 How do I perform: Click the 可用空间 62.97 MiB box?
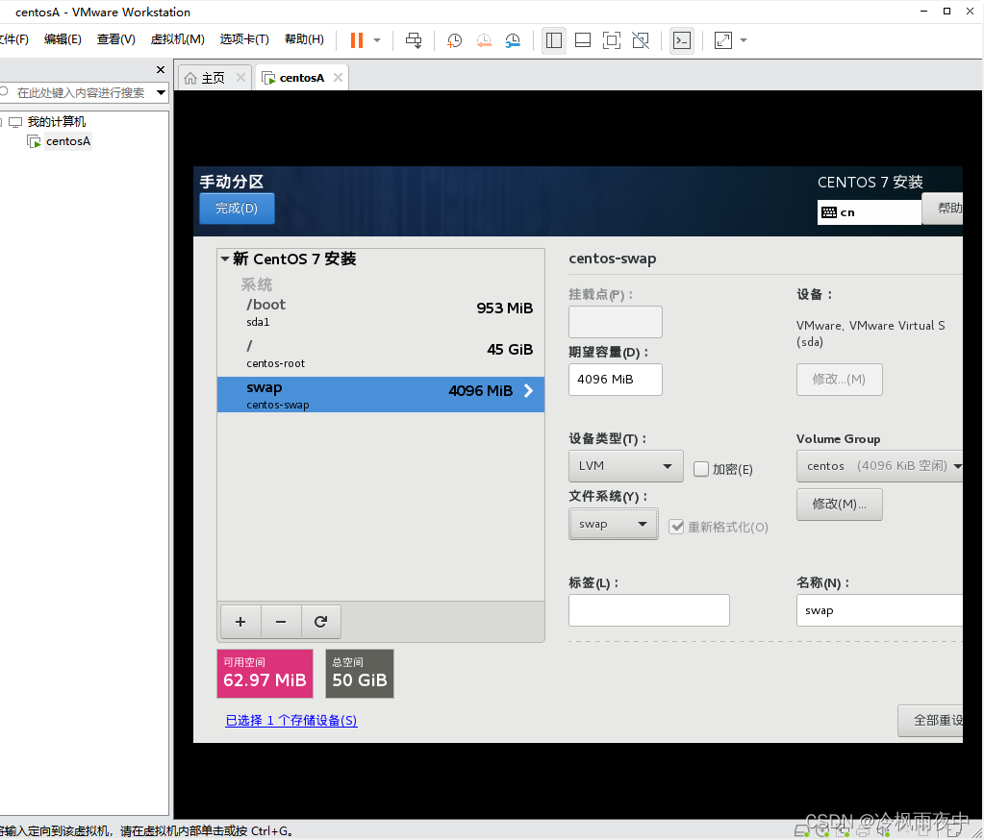click(x=265, y=674)
